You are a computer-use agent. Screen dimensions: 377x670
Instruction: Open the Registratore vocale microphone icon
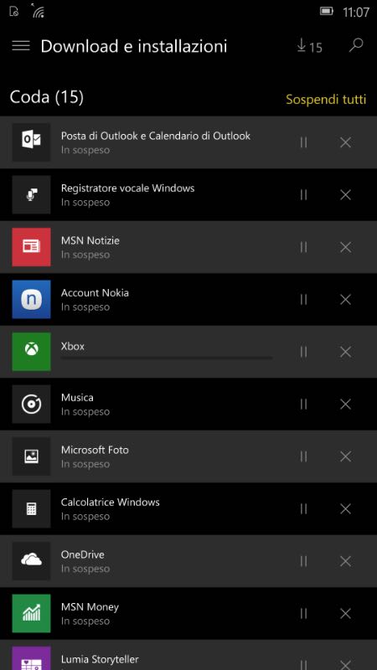point(31,195)
